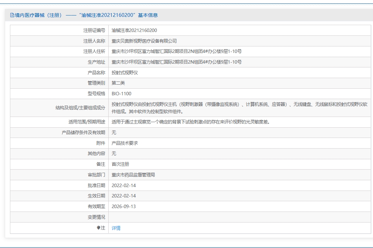This screenshot has height=248, width=373.
Task: Select expiry date 2026-09-13
Action: click(x=124, y=207)
